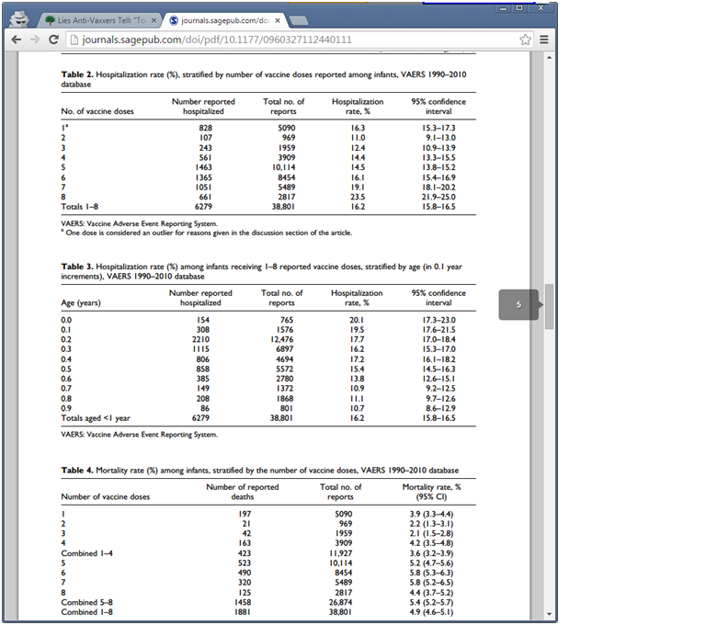
Task: Click the 'Age (years)' column header
Action: click(x=81, y=302)
